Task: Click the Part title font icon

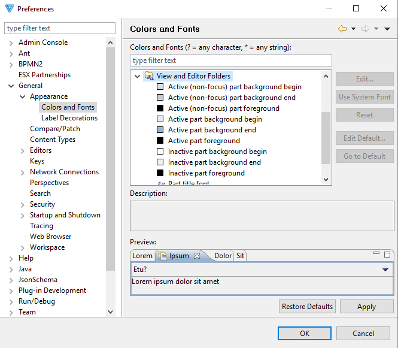Action: 160,183
